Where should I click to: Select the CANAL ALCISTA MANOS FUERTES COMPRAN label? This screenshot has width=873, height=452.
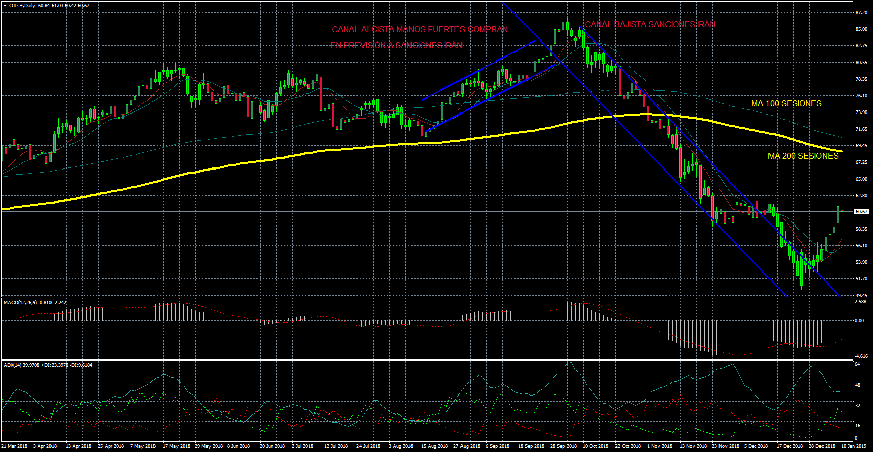[x=420, y=29]
